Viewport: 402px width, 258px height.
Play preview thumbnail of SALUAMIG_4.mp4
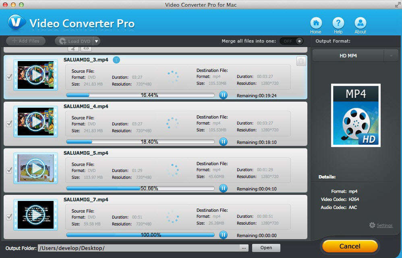pos(35,121)
